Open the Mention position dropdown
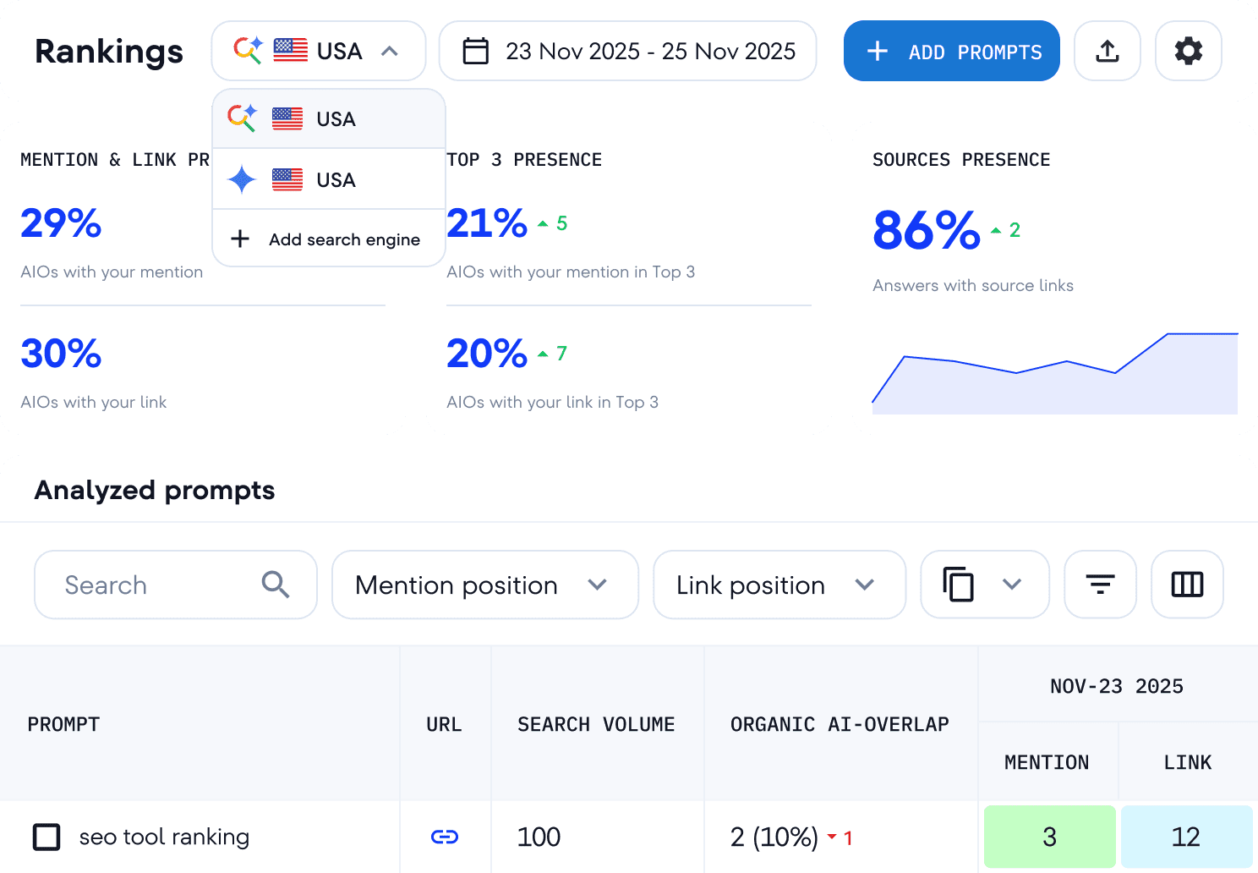Viewport: 1258px width, 873px height. 484,585
